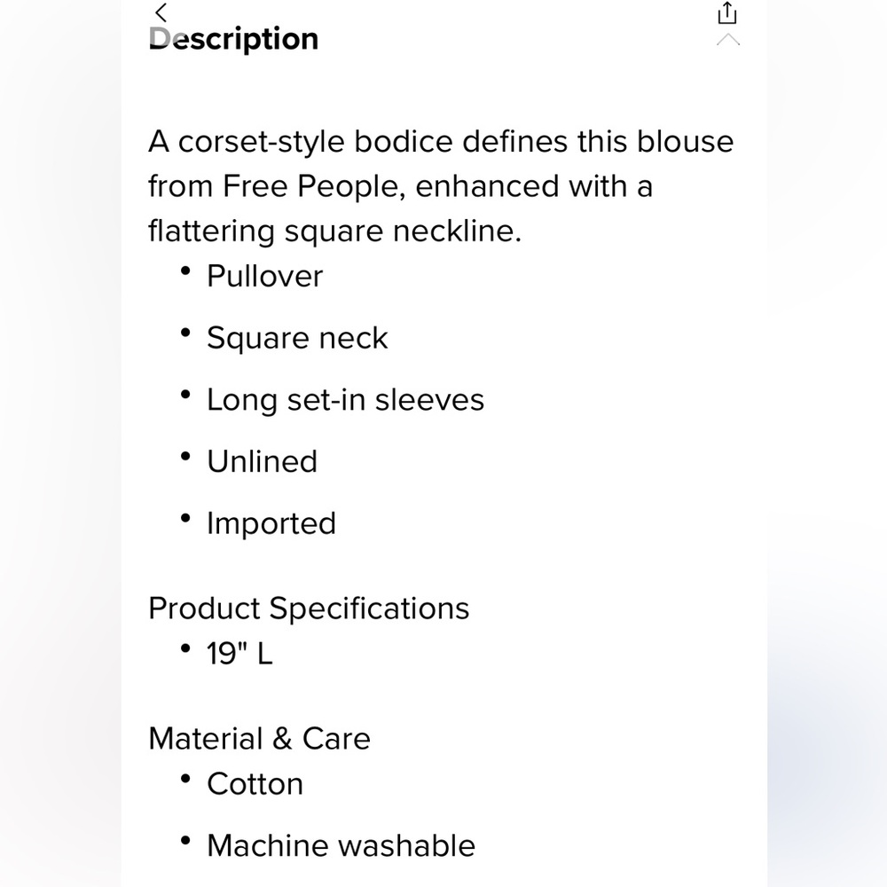
Task: Click the phrase flattering square neckline
Action: pos(334,231)
